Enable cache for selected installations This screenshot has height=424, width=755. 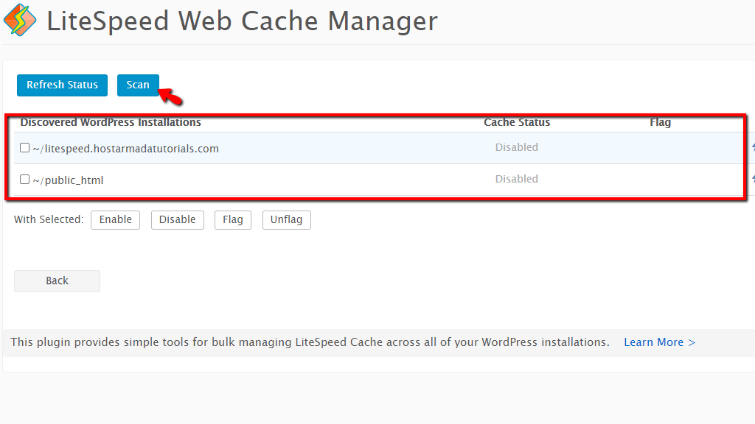tap(116, 219)
